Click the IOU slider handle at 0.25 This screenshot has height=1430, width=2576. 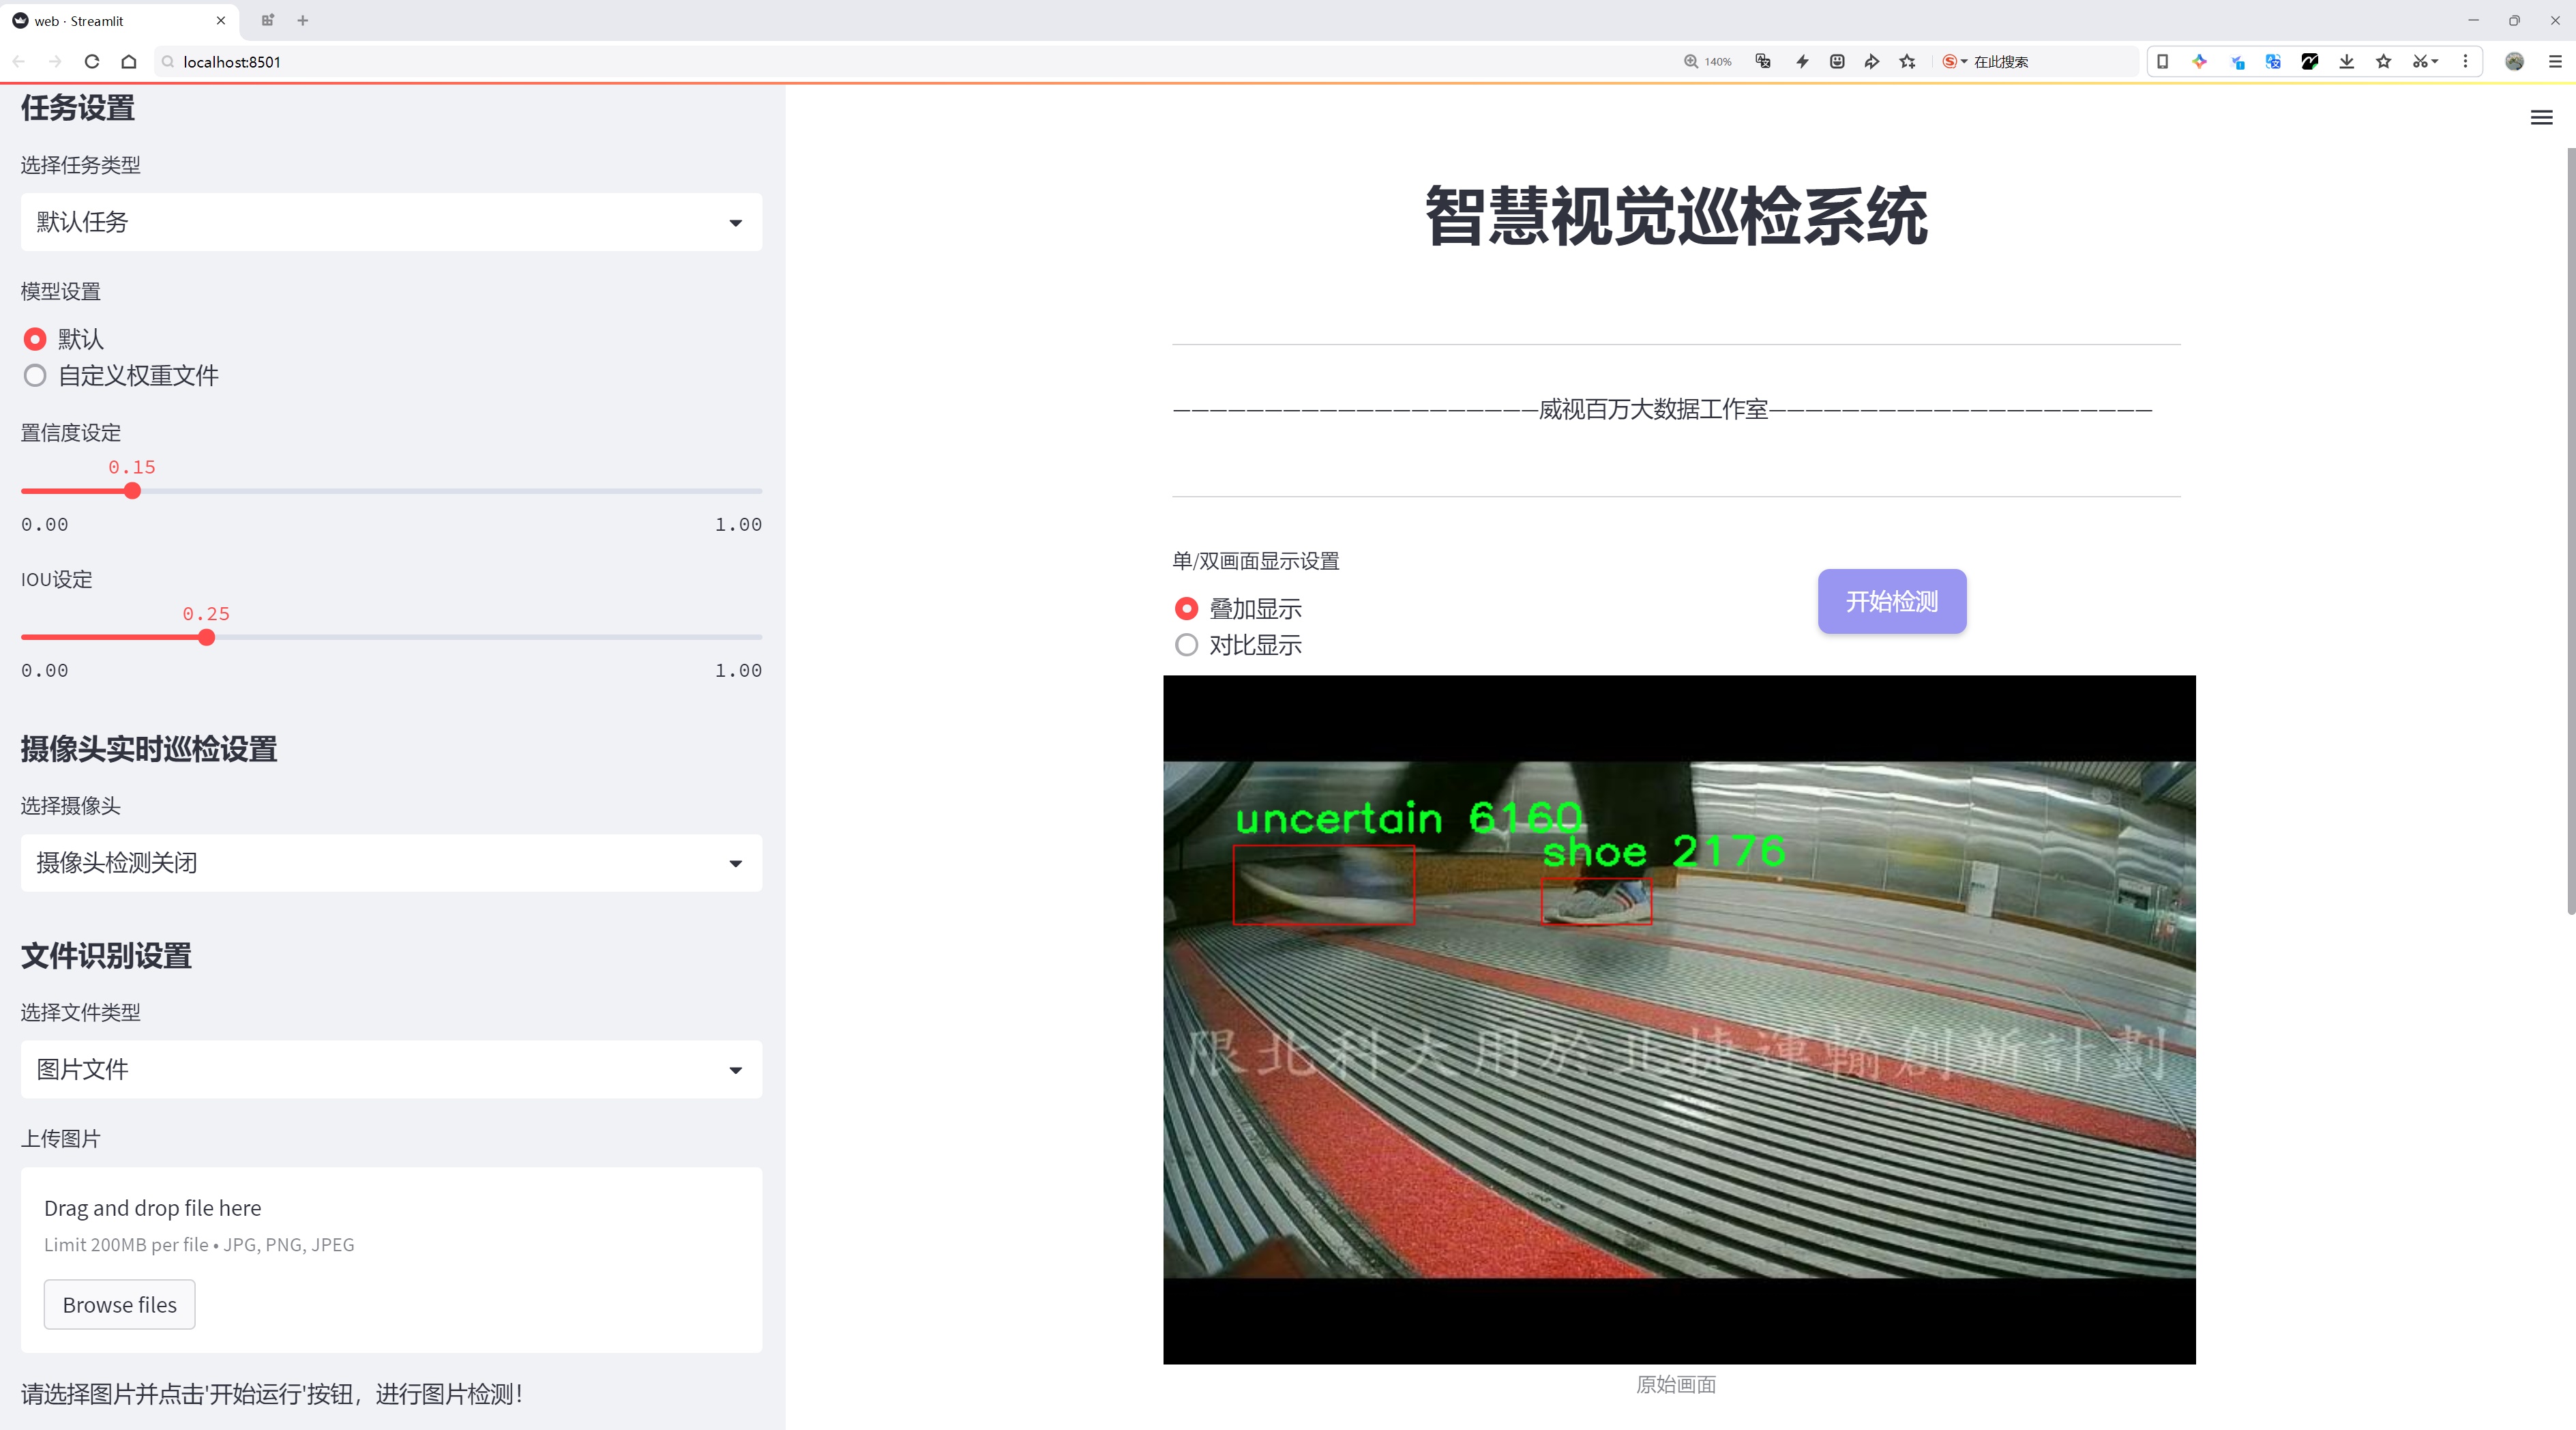[x=206, y=637]
